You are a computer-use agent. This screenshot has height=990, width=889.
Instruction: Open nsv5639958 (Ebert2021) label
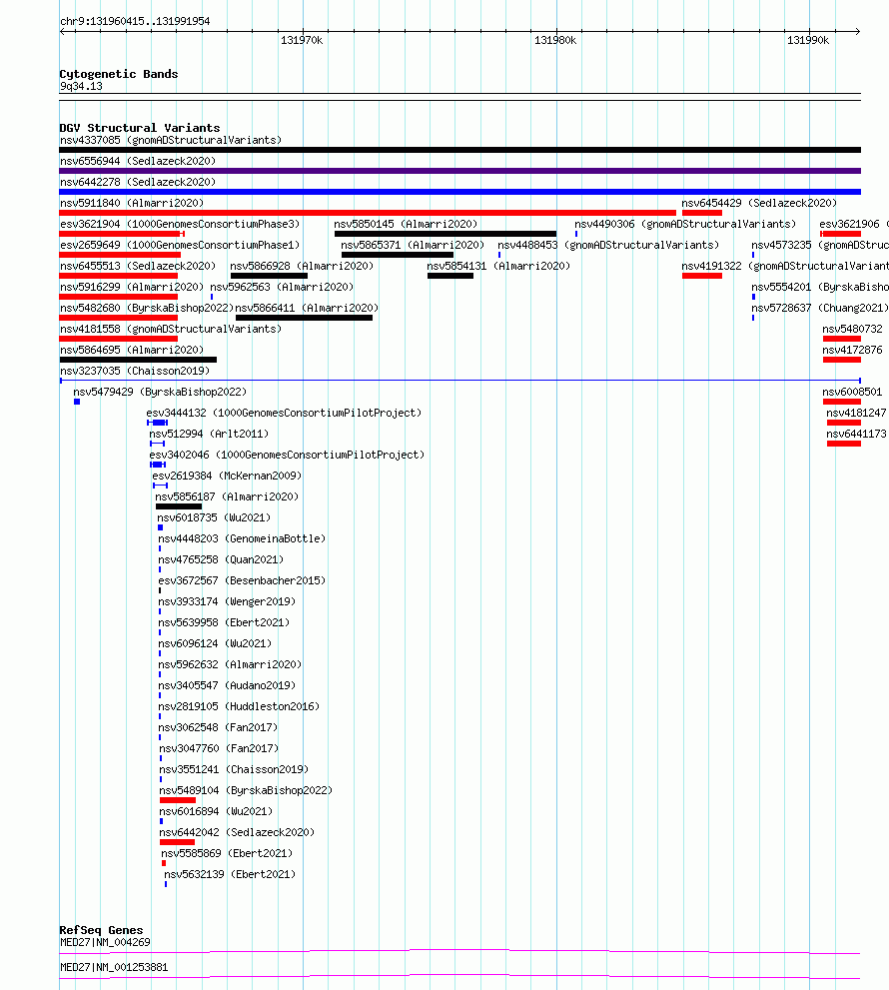(224, 622)
